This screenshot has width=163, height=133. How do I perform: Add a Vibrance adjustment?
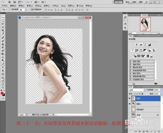point(132,50)
